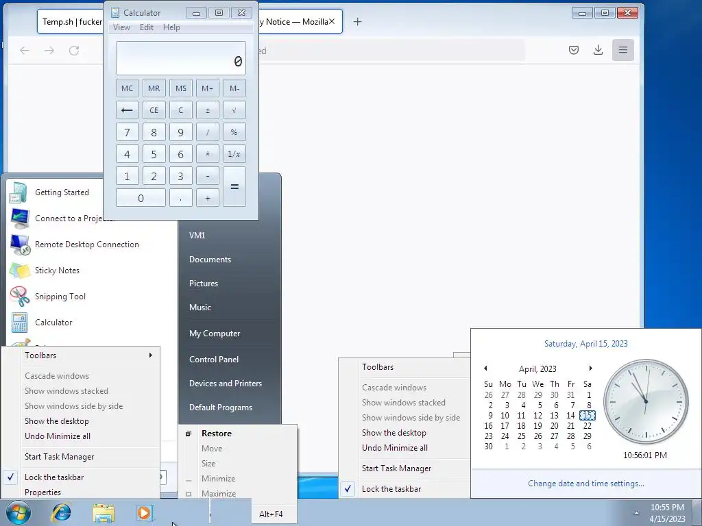The height and width of the screenshot is (526, 702).
Task: Click the April, 2023 month header
Action: [x=537, y=369]
